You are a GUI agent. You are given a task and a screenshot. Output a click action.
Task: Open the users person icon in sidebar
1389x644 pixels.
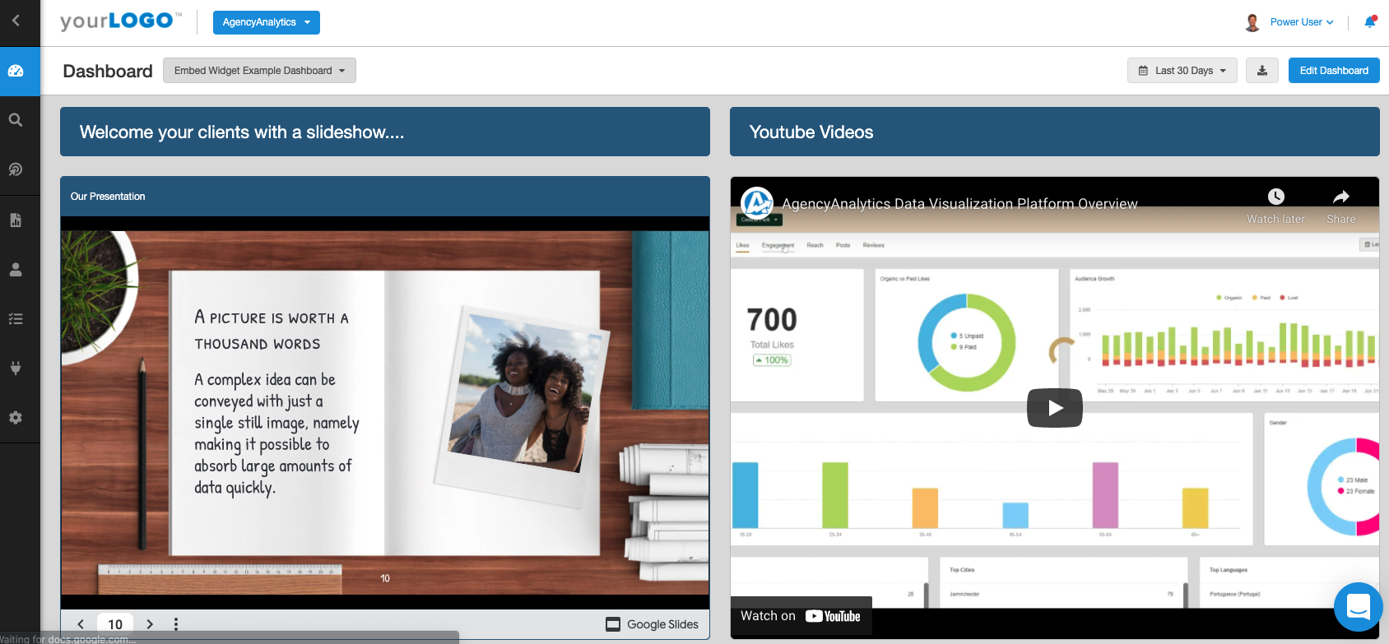point(16,269)
